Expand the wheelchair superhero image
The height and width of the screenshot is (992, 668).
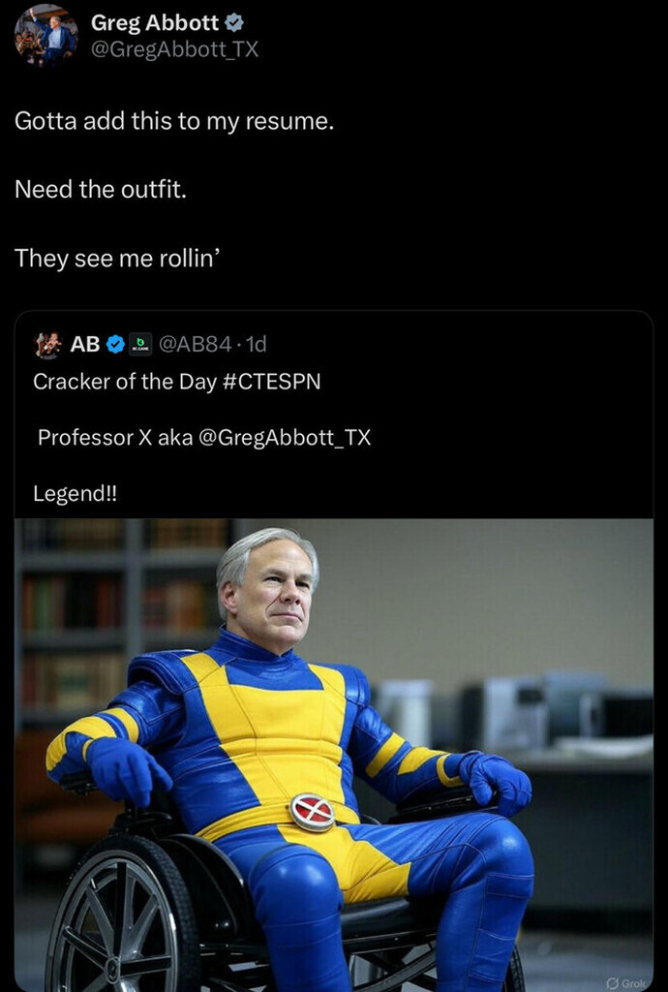point(334,755)
